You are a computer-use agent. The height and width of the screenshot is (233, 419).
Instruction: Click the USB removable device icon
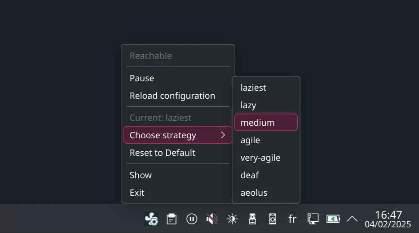[252, 219]
